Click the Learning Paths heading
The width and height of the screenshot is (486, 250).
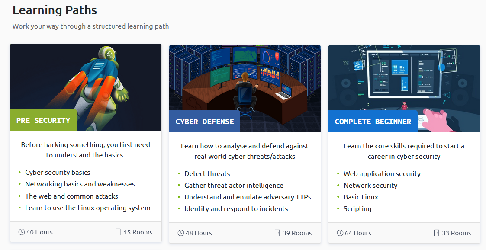click(55, 10)
